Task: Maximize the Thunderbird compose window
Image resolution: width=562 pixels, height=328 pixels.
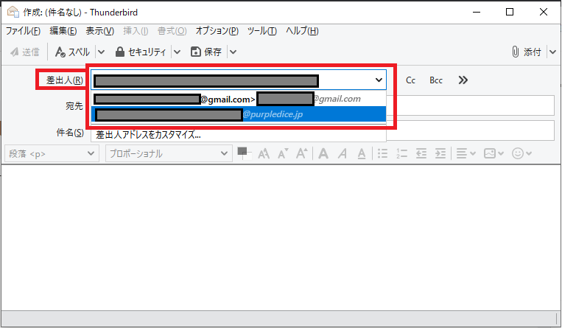Action: click(x=509, y=13)
